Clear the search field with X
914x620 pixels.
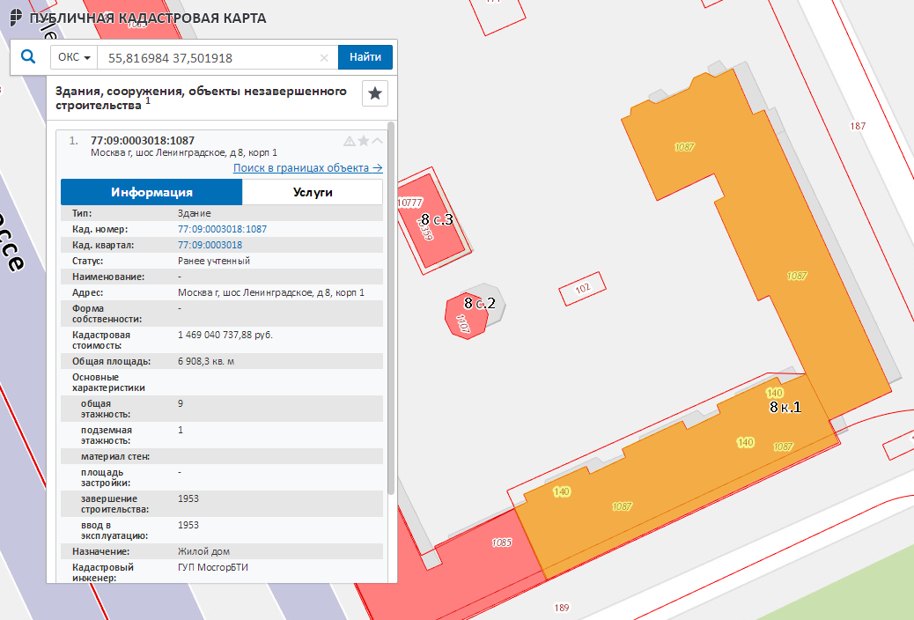point(324,58)
